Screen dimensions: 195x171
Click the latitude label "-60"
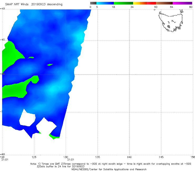coord(2,154)
